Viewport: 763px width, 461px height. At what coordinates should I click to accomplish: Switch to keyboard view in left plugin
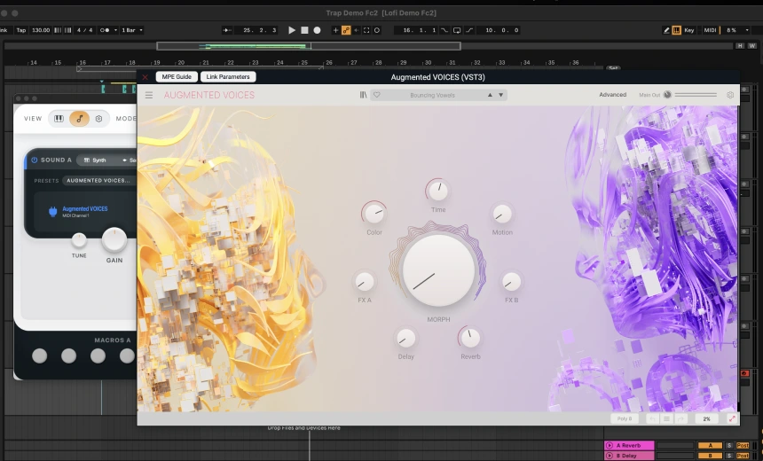59,119
